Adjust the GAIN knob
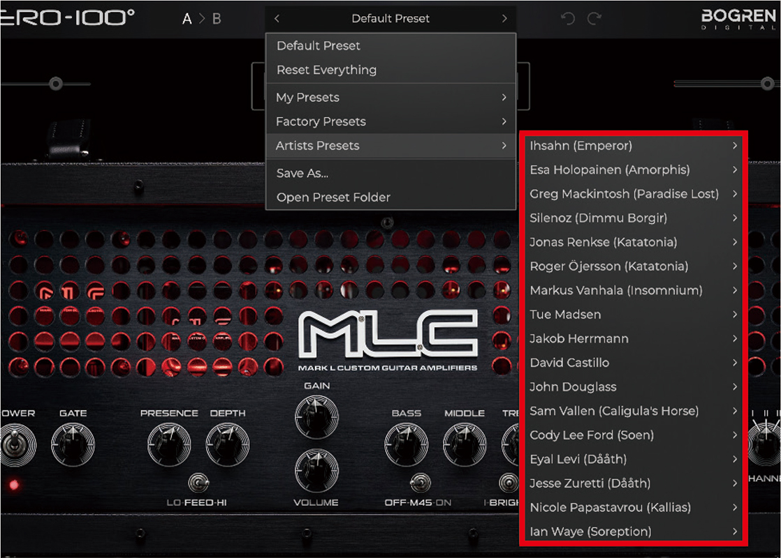The image size is (781, 558). (x=316, y=417)
